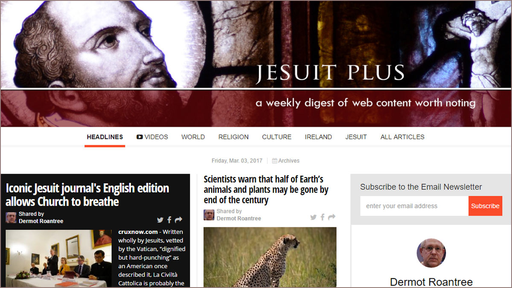Open the Videos tab

[152, 137]
